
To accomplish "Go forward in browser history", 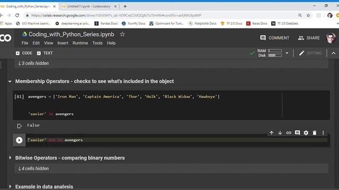I will pyautogui.click(x=9, y=15).
